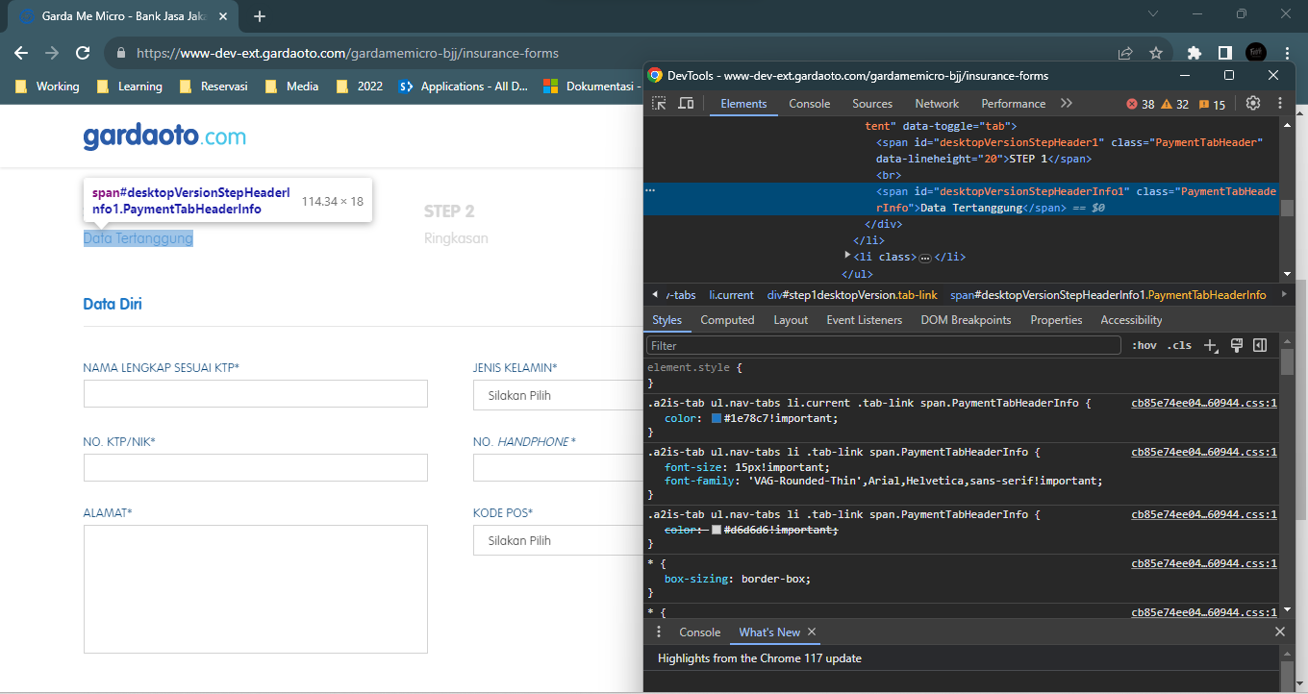Click the rendering emulation paintbrush icon

coord(1237,345)
